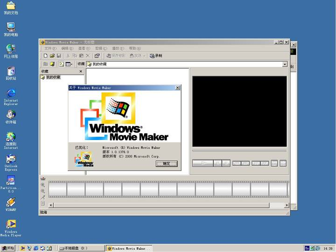
Task: Click the quick launch Media Player icon
Action: point(22,248)
